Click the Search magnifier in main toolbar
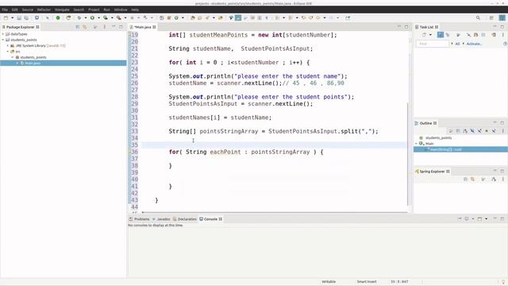The height and width of the screenshot is (286, 508). point(478,17)
